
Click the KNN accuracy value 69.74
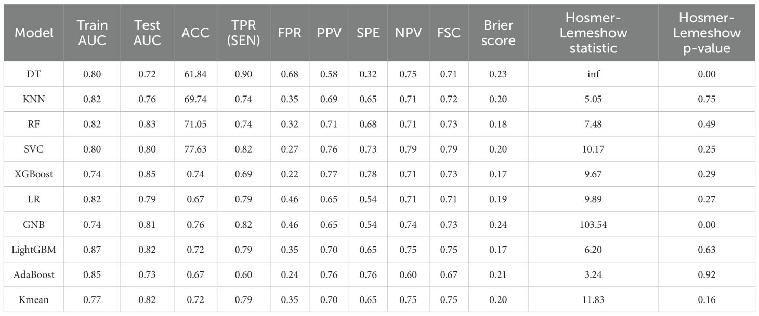click(195, 99)
